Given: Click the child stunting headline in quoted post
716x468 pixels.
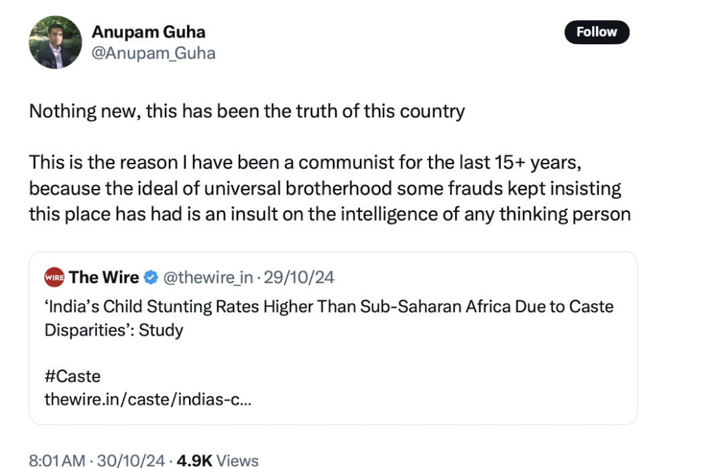Looking at the screenshot, I should (x=329, y=307).
